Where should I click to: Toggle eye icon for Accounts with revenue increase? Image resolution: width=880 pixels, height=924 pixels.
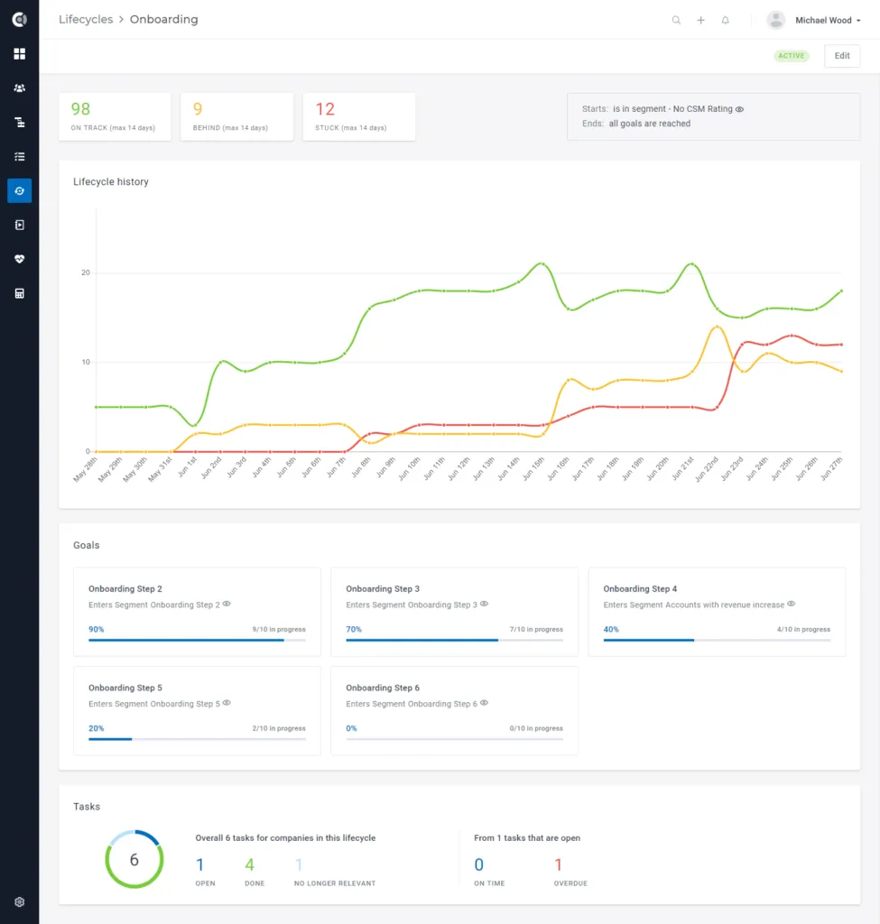pyautogui.click(x=791, y=604)
